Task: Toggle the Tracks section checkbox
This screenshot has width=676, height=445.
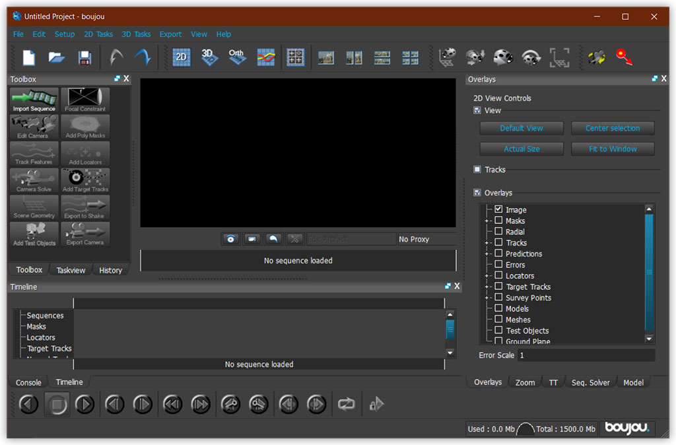Action: (x=477, y=170)
